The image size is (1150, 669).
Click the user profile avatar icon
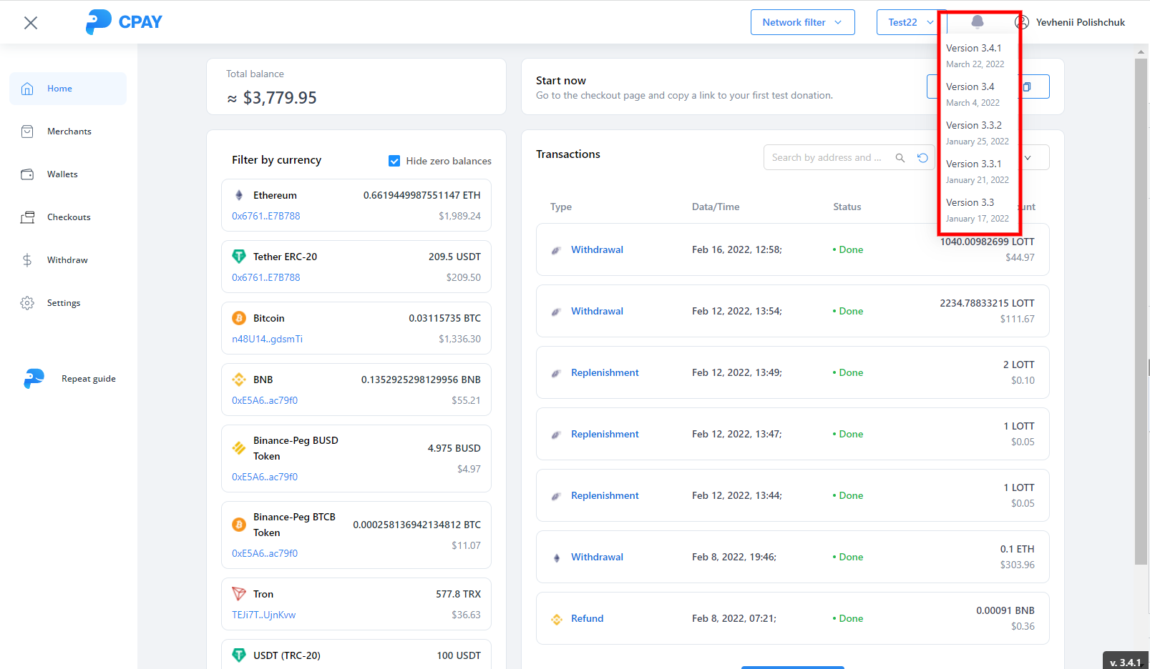click(1022, 22)
